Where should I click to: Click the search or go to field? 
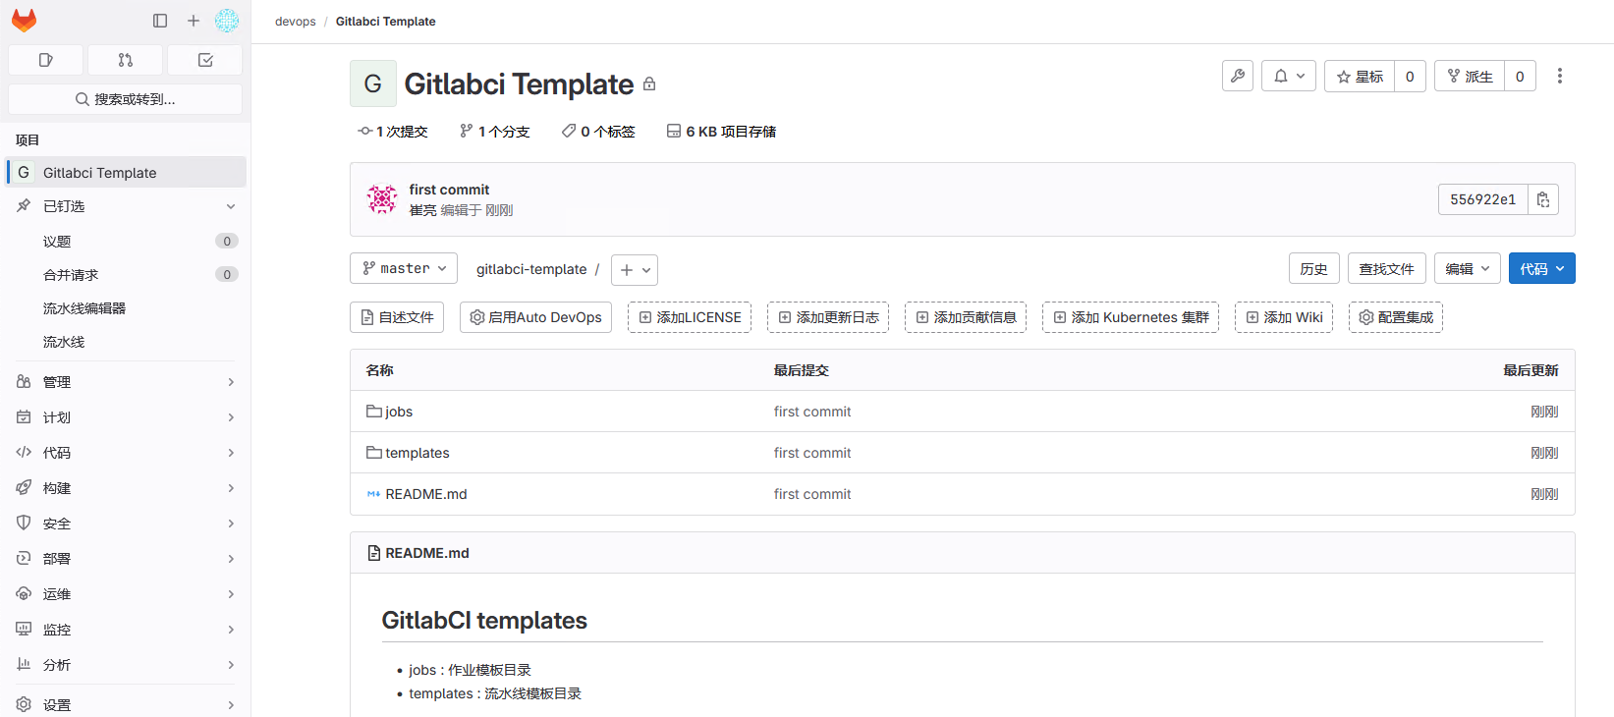[126, 99]
